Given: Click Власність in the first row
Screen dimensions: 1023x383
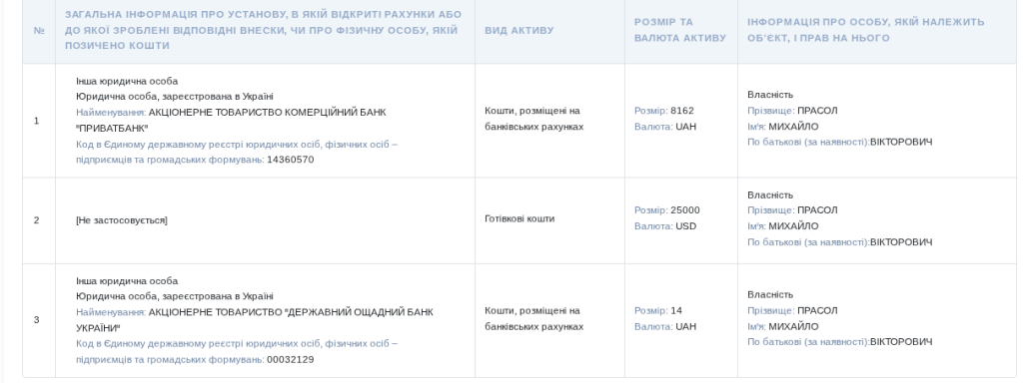Looking at the screenshot, I should pyautogui.click(x=770, y=95).
